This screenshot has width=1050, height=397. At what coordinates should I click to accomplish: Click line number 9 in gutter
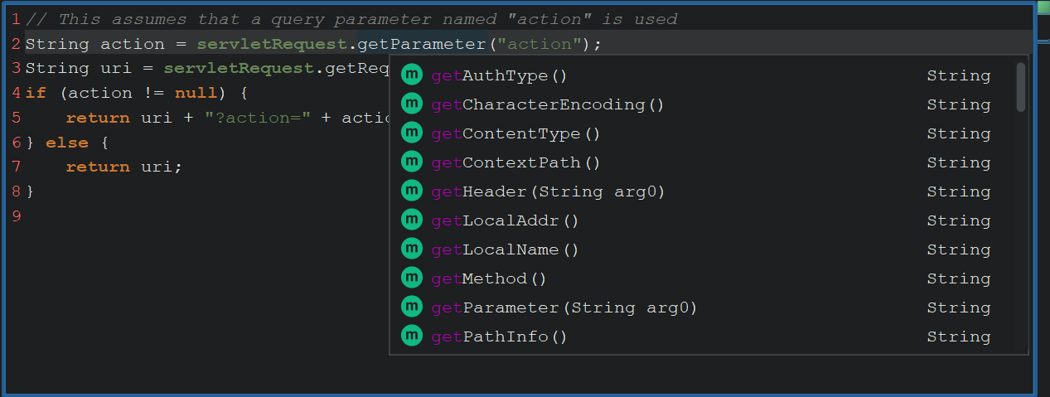click(17, 216)
